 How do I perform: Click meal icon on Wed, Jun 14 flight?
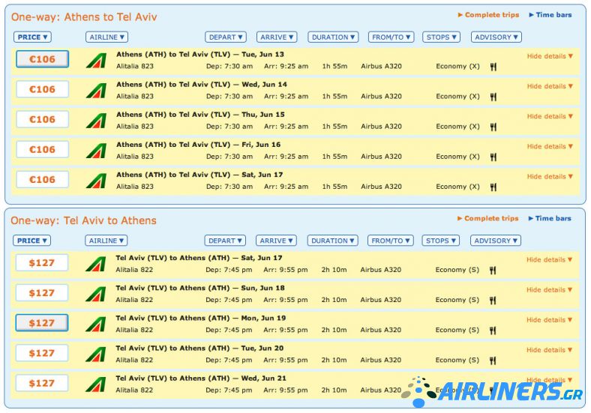[493, 97]
